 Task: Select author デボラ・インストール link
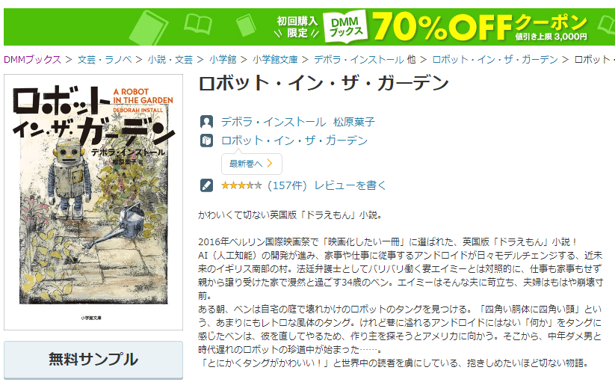[x=273, y=122]
